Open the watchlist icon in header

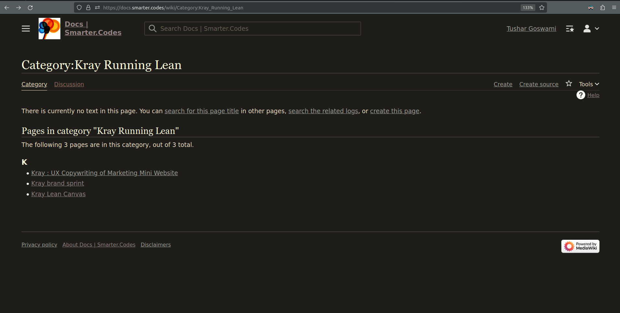coord(570,29)
